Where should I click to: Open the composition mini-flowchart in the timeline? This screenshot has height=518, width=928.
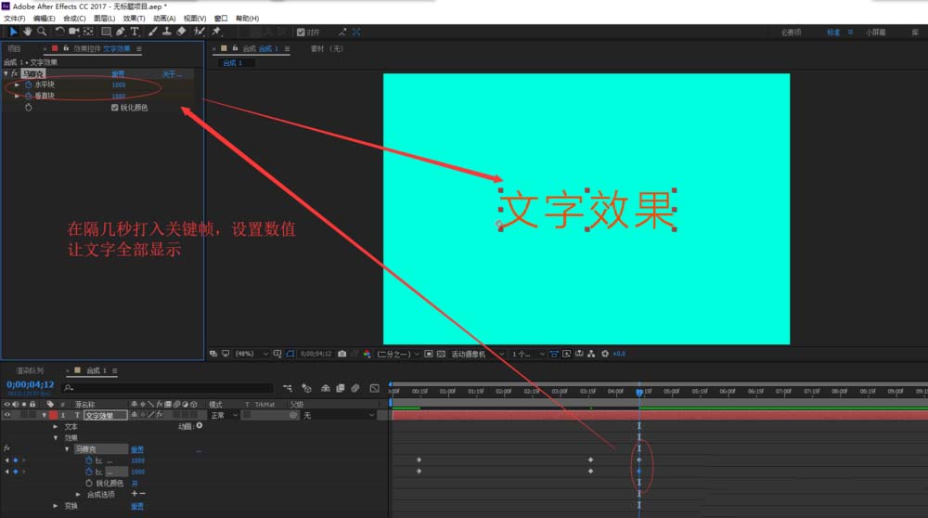[x=288, y=388]
